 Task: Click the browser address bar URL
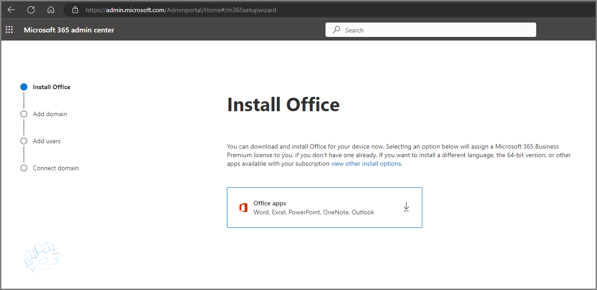point(181,10)
